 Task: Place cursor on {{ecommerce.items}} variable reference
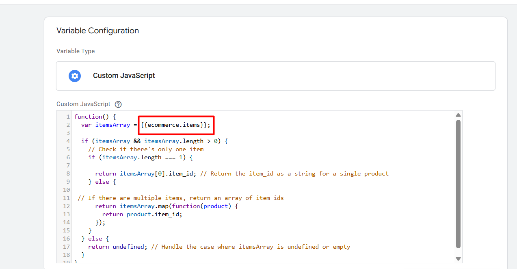pos(175,125)
